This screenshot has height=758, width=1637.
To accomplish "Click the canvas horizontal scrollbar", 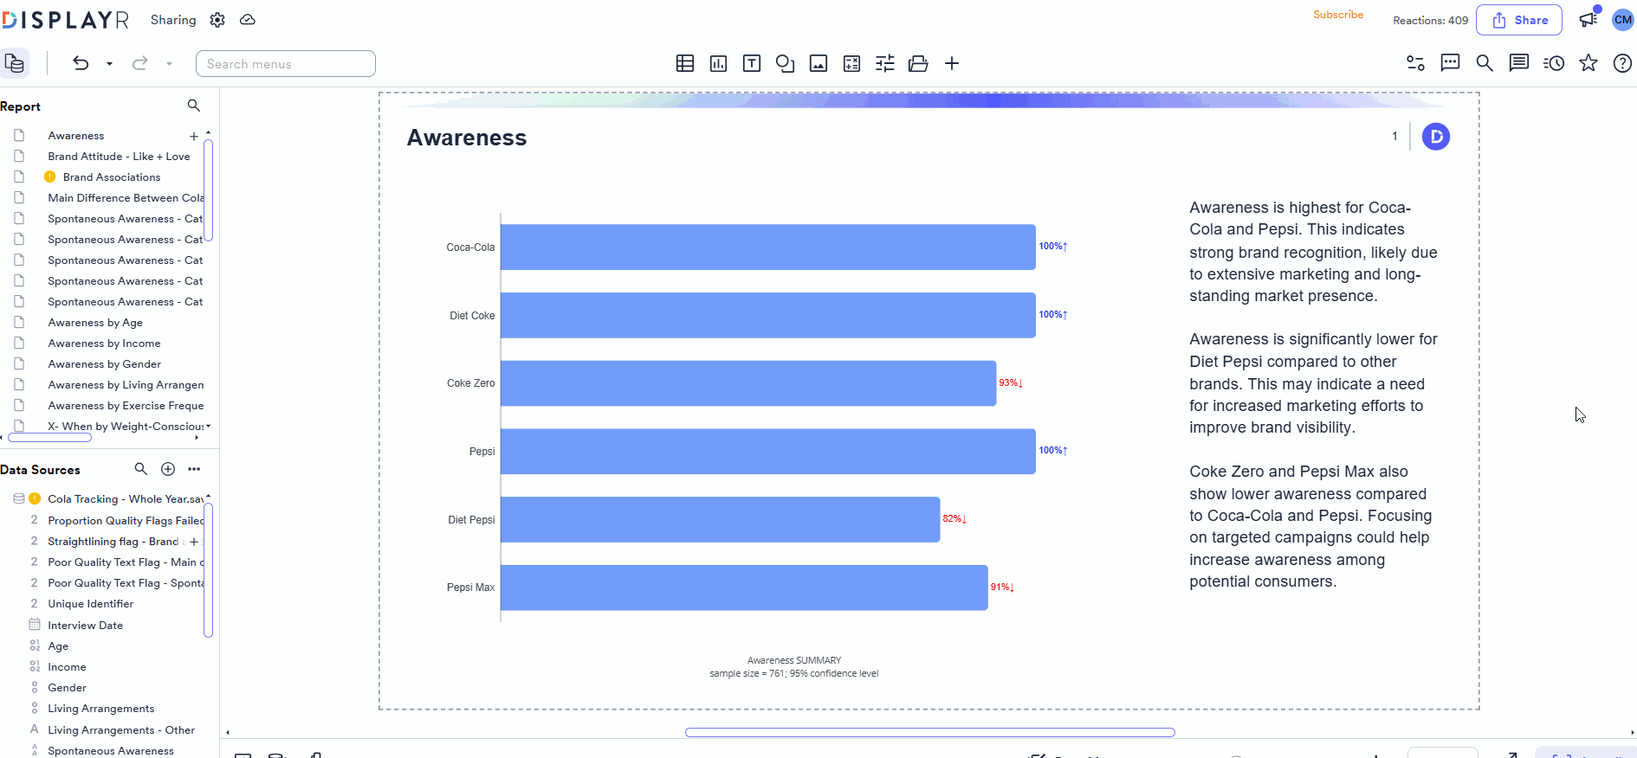I will tap(929, 732).
